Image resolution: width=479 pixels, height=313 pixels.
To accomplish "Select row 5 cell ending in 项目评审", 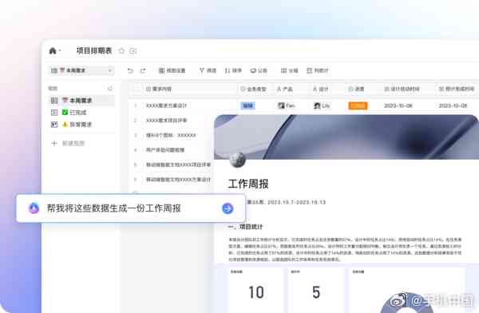I will point(178,164).
